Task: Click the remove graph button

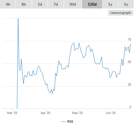Action: 120,13
